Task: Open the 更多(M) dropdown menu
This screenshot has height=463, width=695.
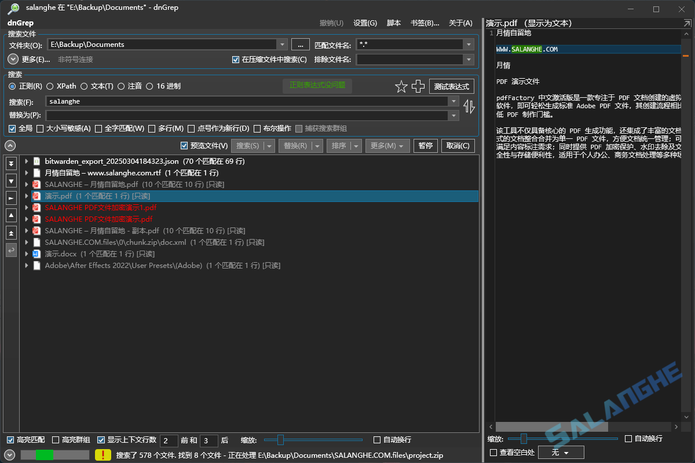Action: [387, 145]
